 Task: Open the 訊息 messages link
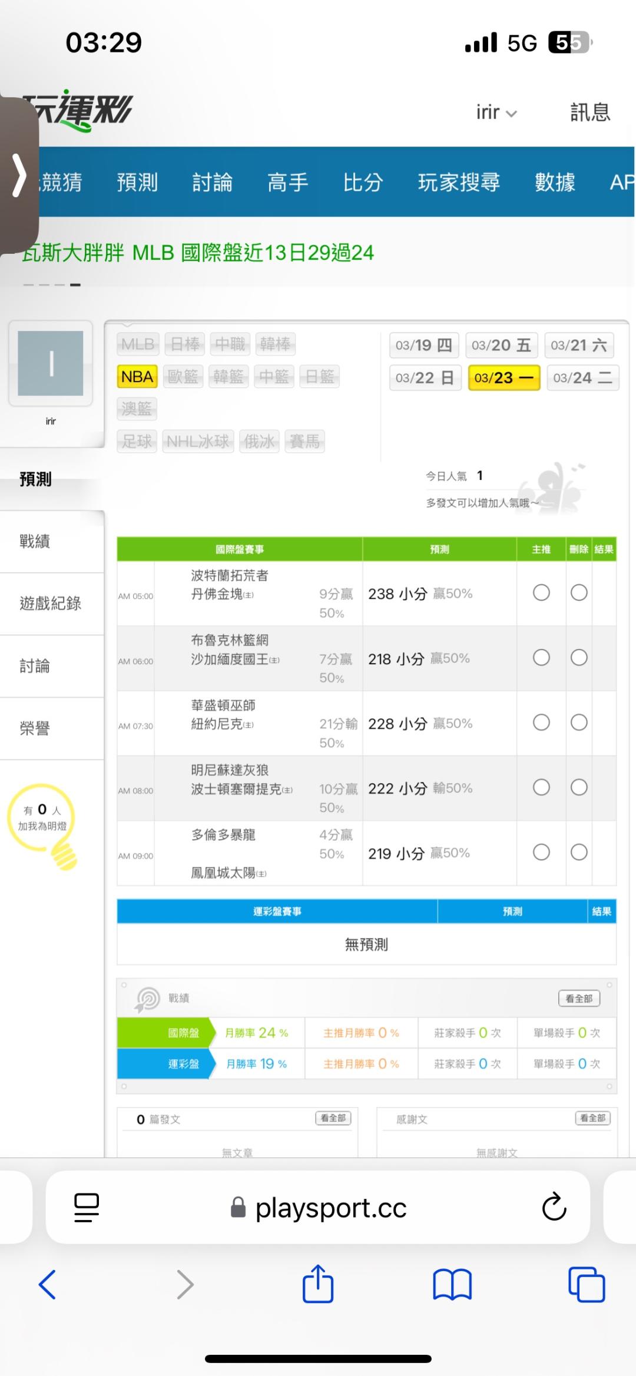[x=589, y=112]
